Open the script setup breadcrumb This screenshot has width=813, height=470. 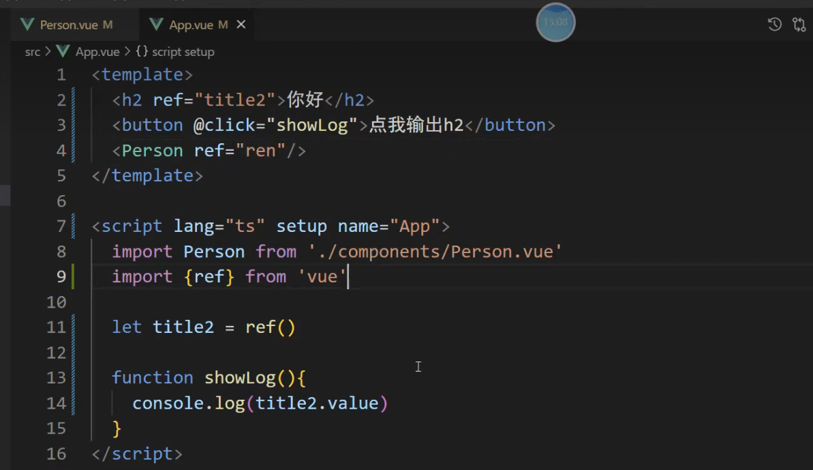[183, 52]
